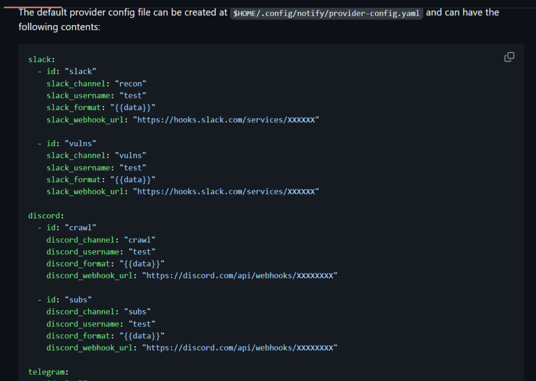Click the "slack:" top-level key
The height and width of the screenshot is (381, 536).
(42, 60)
